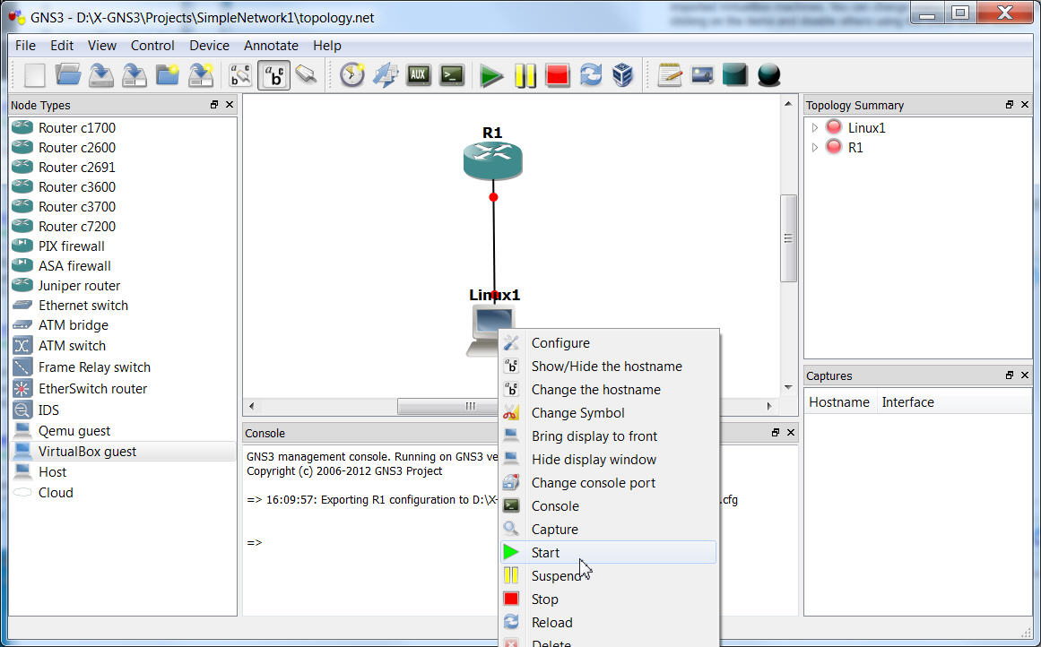Choose Hide display window
This screenshot has height=647, width=1041.
pyautogui.click(x=608, y=459)
